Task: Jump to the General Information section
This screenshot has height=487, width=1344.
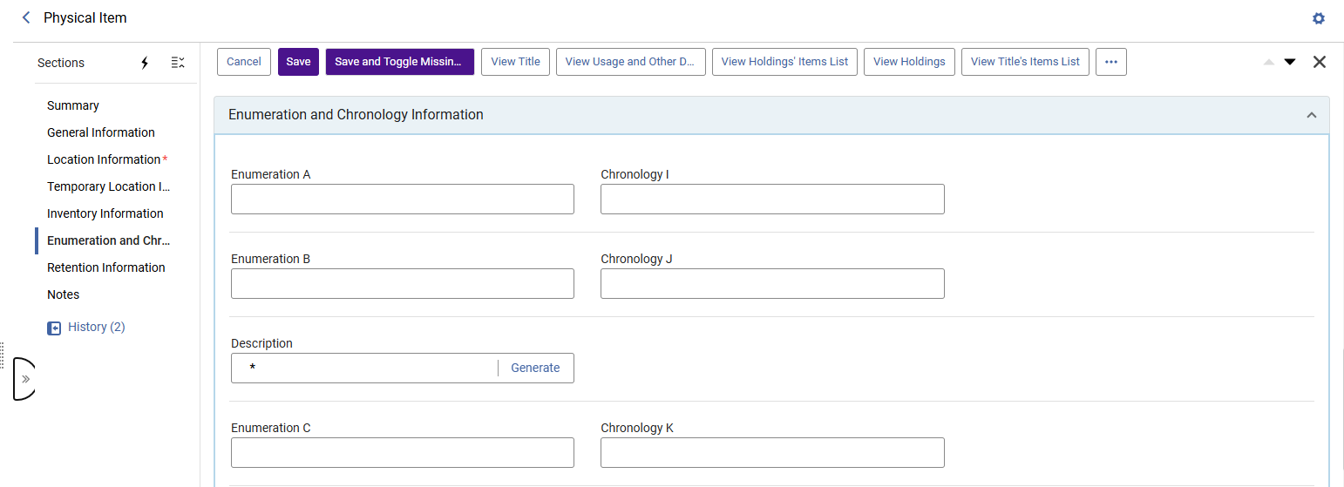Action: pyautogui.click(x=101, y=132)
